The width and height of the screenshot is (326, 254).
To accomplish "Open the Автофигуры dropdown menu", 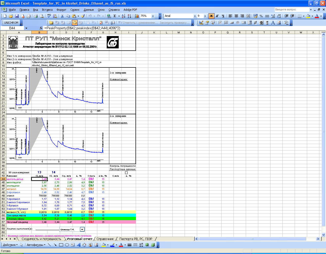I will [36, 245].
